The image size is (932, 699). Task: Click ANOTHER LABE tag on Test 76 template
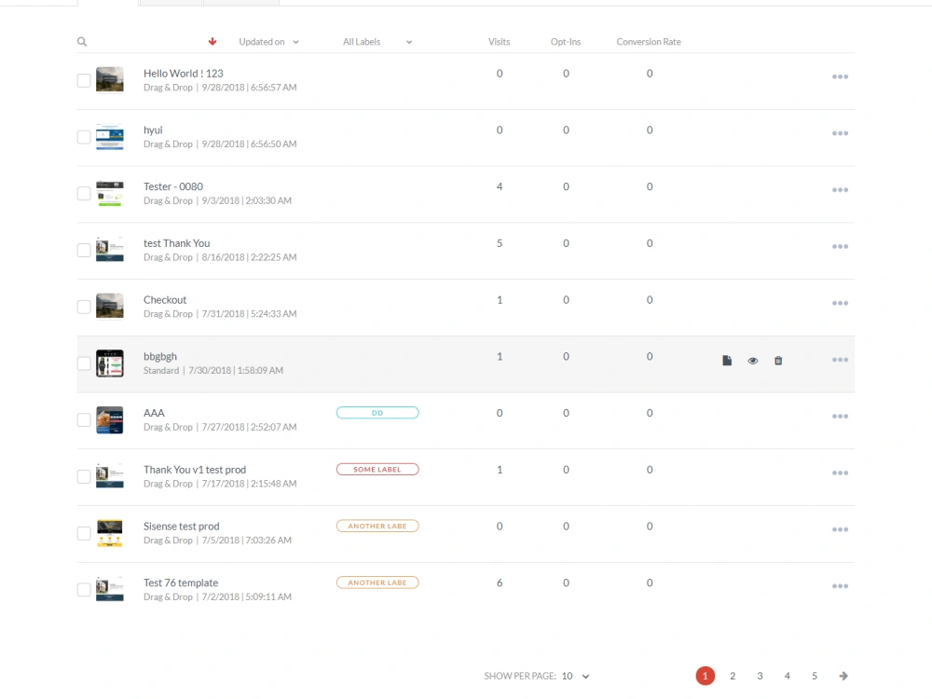377,582
